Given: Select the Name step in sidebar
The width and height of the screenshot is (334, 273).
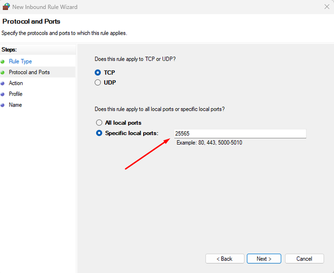Looking at the screenshot, I should (15, 105).
